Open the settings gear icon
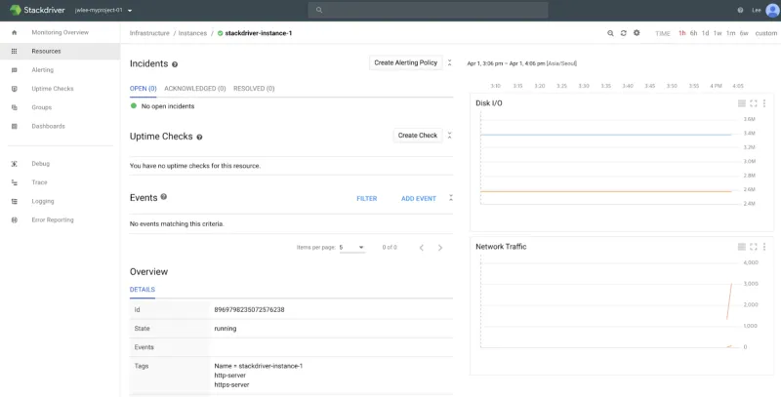Image resolution: width=781 pixels, height=397 pixels. pyautogui.click(x=637, y=33)
